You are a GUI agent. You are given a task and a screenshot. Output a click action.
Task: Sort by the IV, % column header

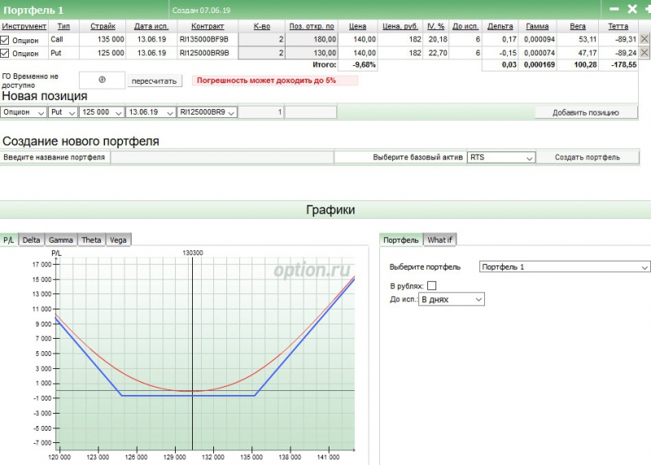coord(436,26)
